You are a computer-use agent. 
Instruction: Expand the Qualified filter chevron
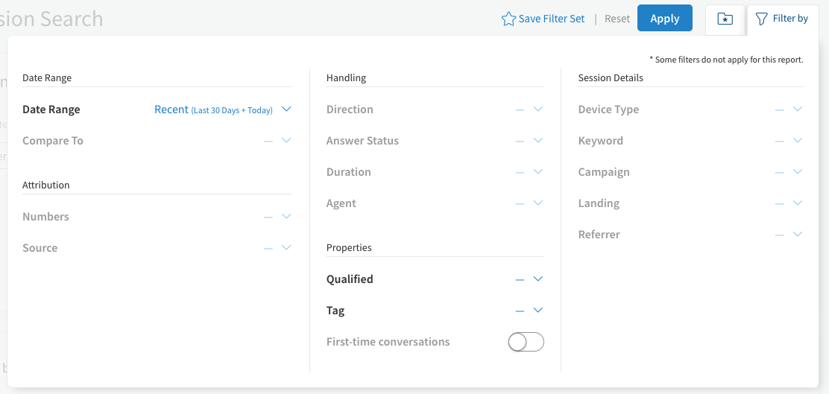click(x=538, y=279)
